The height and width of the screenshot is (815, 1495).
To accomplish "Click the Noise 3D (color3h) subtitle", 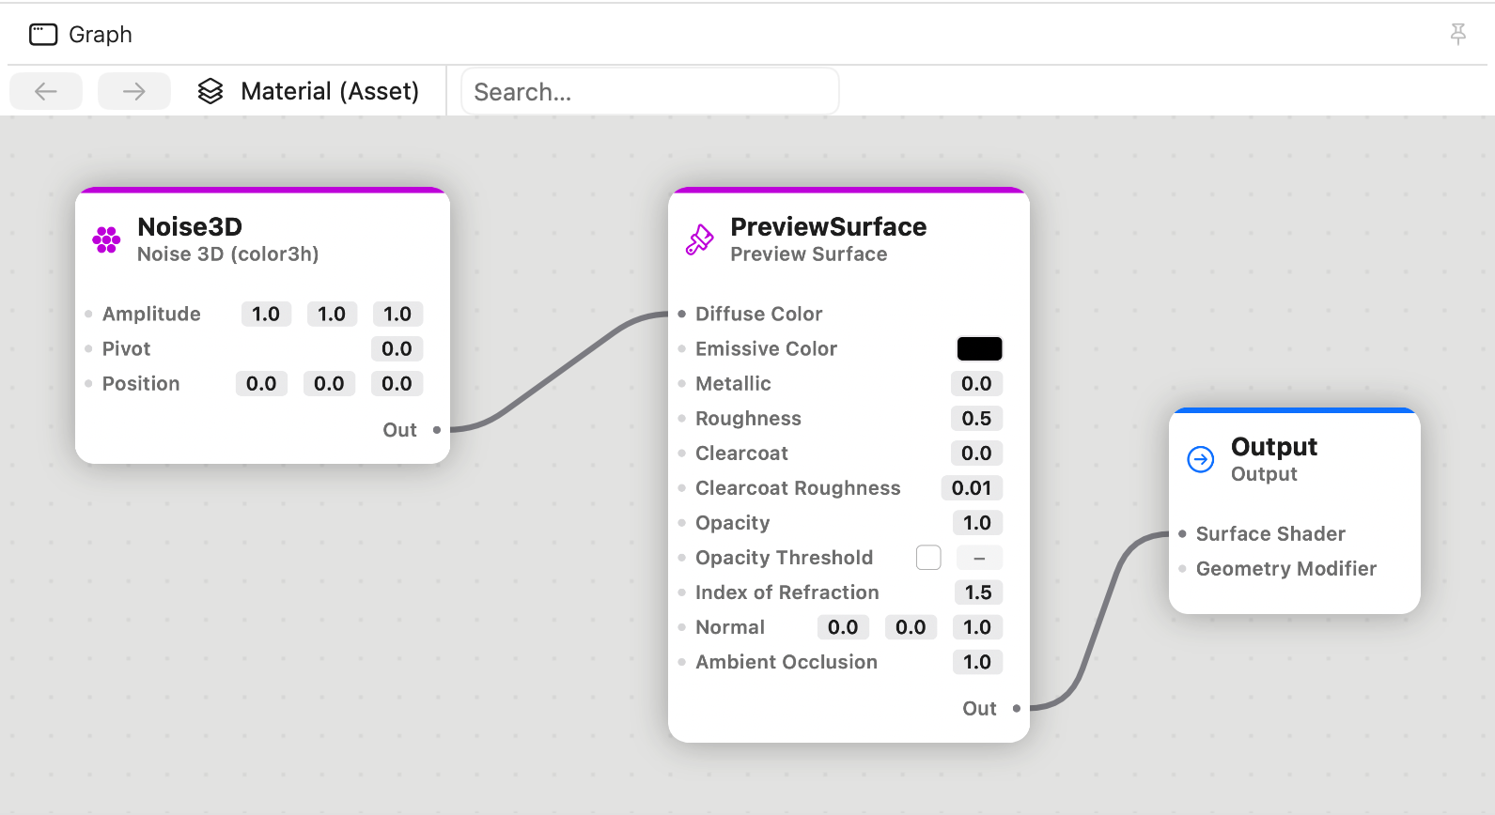I will (x=228, y=254).
